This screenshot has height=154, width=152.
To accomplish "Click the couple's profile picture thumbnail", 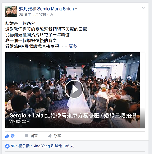I will [11, 12].
